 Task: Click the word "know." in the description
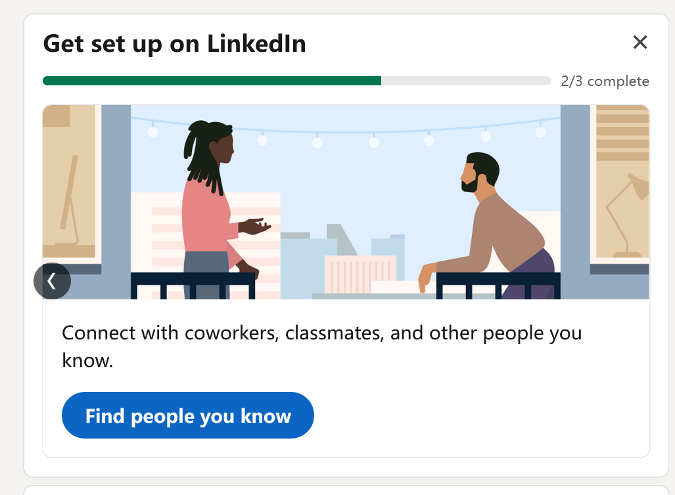click(87, 360)
